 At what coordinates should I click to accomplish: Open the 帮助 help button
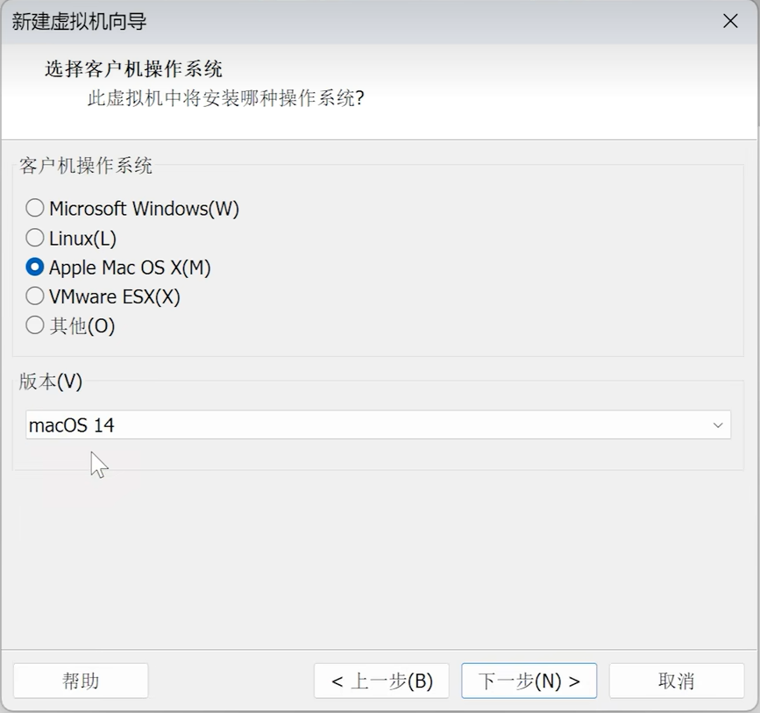(x=81, y=680)
